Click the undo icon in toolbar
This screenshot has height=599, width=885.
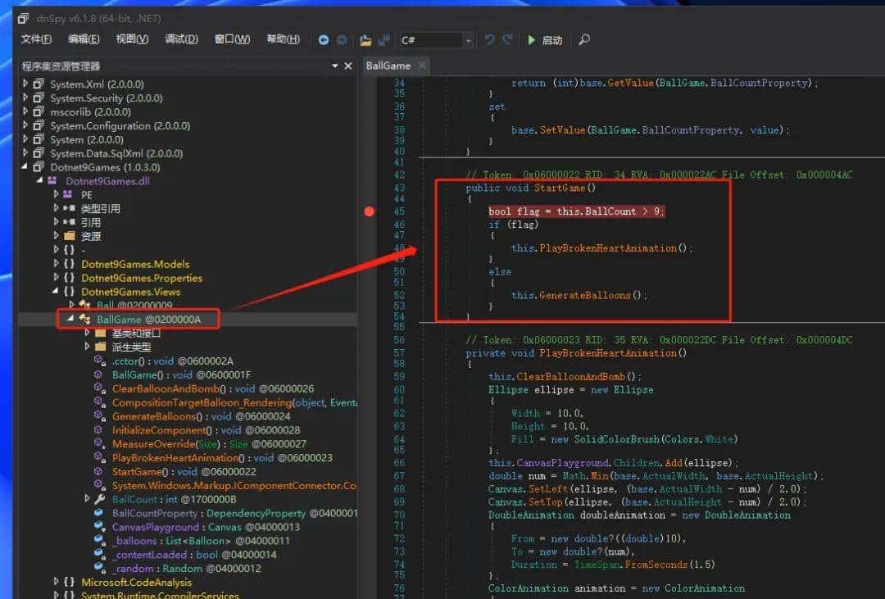click(x=490, y=40)
